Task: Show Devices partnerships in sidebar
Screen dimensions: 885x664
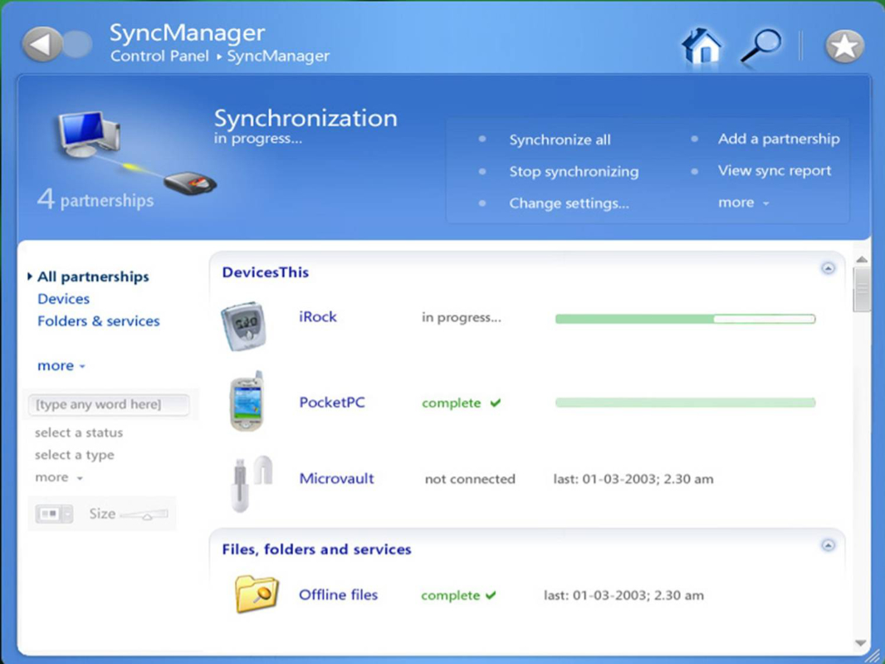Action: click(x=63, y=299)
